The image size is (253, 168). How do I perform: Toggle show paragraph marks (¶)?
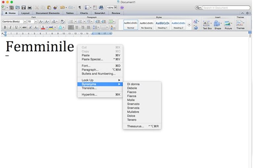tap(80, 8)
